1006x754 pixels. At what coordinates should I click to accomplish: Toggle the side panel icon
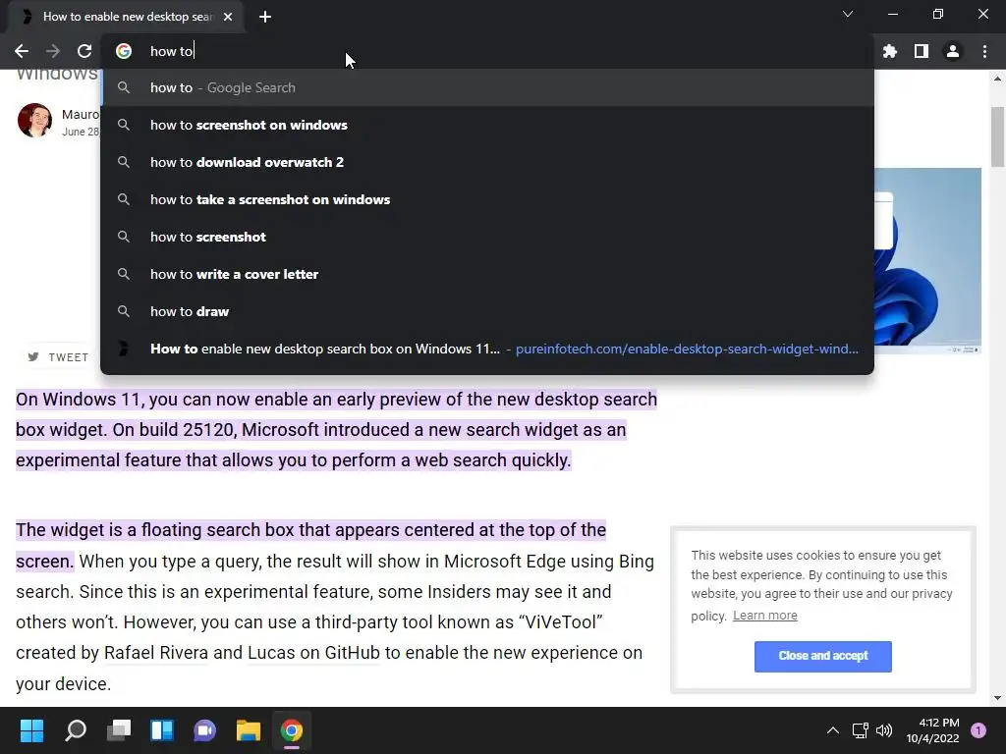point(922,51)
